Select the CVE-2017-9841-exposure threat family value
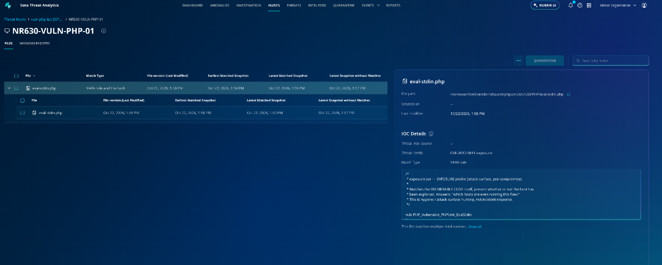Screen dimensions: 662x265 (471, 153)
